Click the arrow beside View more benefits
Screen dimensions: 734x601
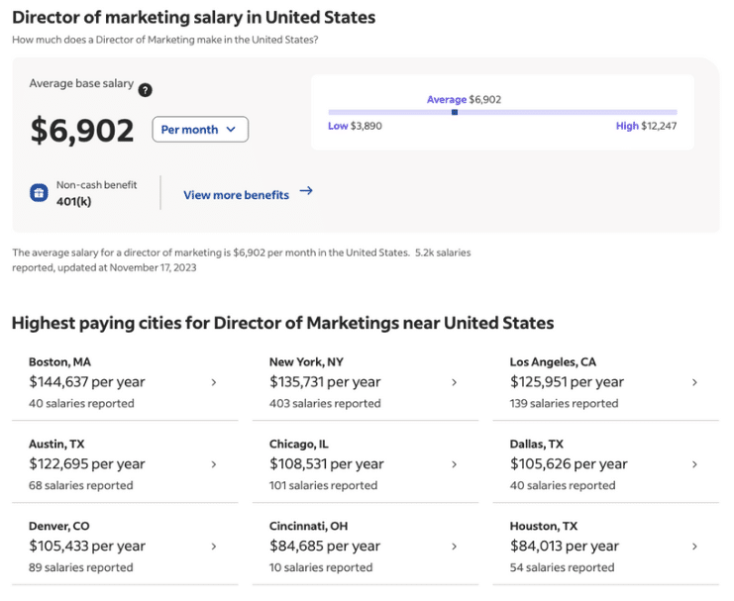(306, 190)
